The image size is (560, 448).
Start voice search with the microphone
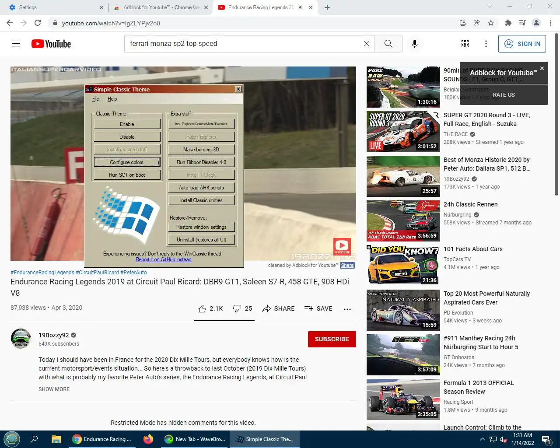pyautogui.click(x=415, y=44)
